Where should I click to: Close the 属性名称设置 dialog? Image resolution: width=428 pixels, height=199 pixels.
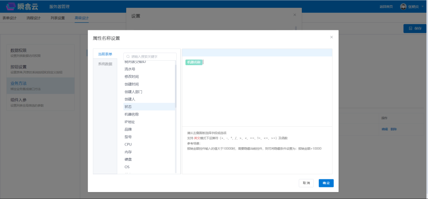pos(331,37)
